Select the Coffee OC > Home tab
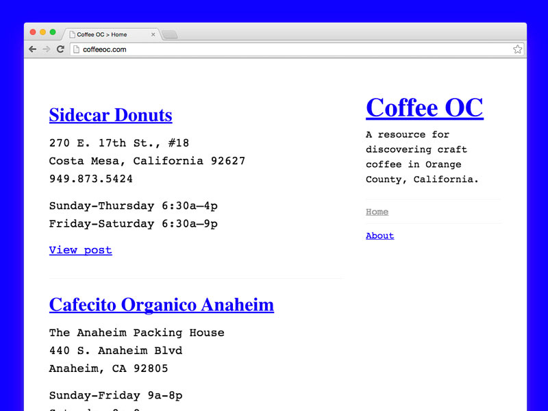 coord(111,35)
